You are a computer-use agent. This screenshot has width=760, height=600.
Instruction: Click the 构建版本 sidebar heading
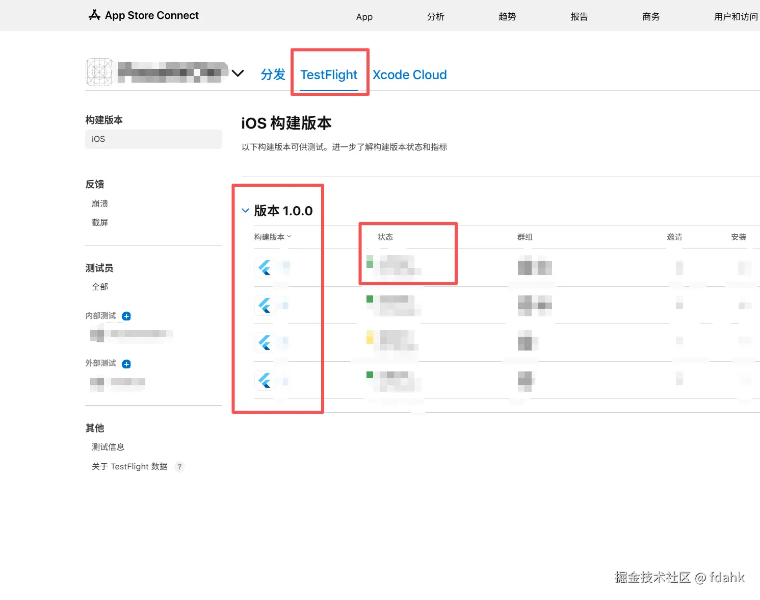pyautogui.click(x=104, y=120)
